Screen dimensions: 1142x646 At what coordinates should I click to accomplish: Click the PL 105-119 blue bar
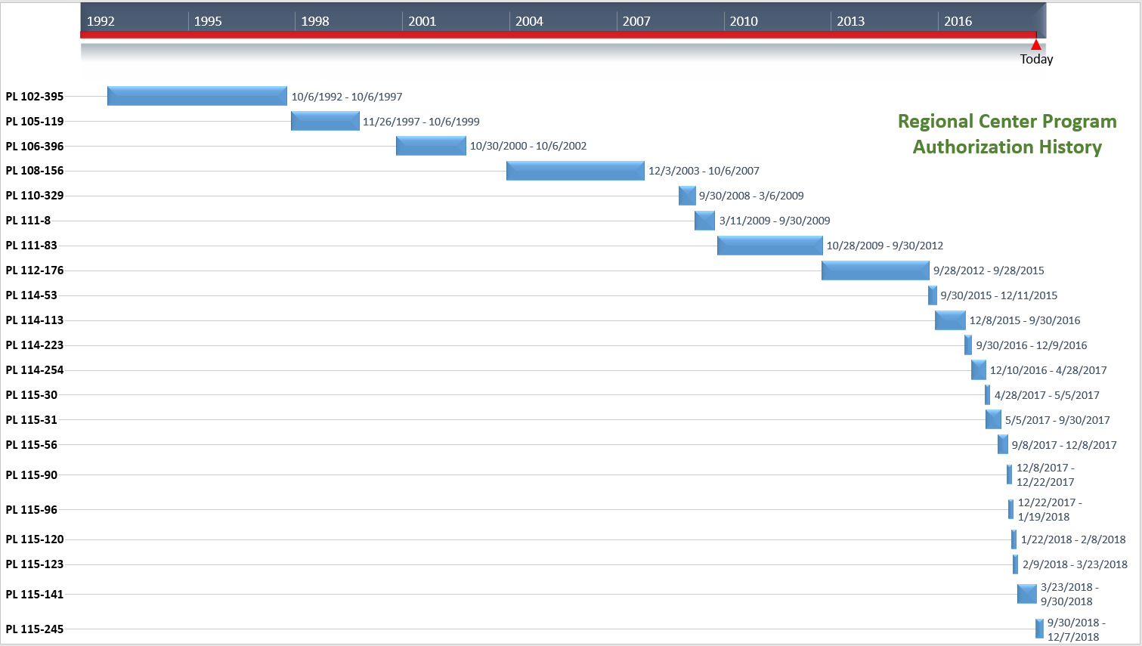pos(325,121)
